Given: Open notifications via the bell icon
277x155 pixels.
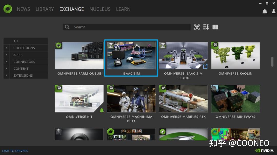Looking at the screenshot, I should 265,11.
